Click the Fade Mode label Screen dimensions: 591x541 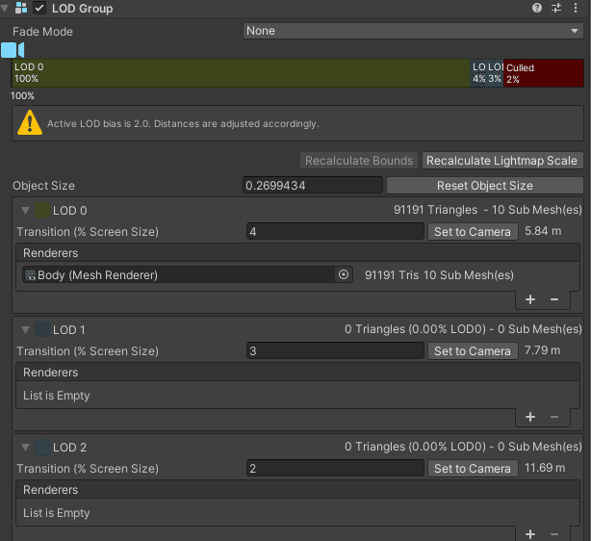[x=42, y=32]
